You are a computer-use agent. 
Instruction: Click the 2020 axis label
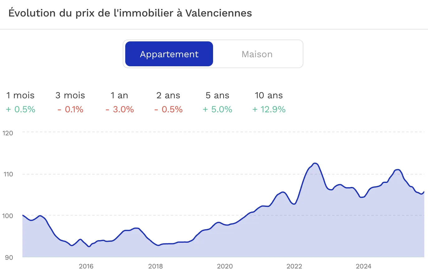point(225,266)
